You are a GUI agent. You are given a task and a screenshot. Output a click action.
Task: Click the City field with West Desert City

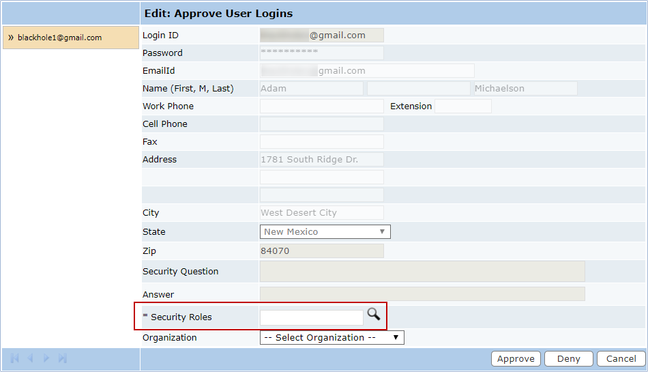pyautogui.click(x=321, y=213)
